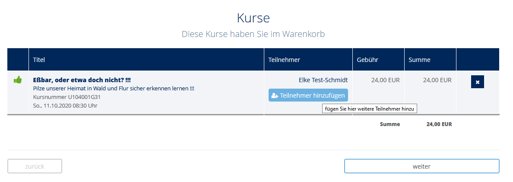Click the Titel column header
This screenshot has height=182, width=513.
39,60
